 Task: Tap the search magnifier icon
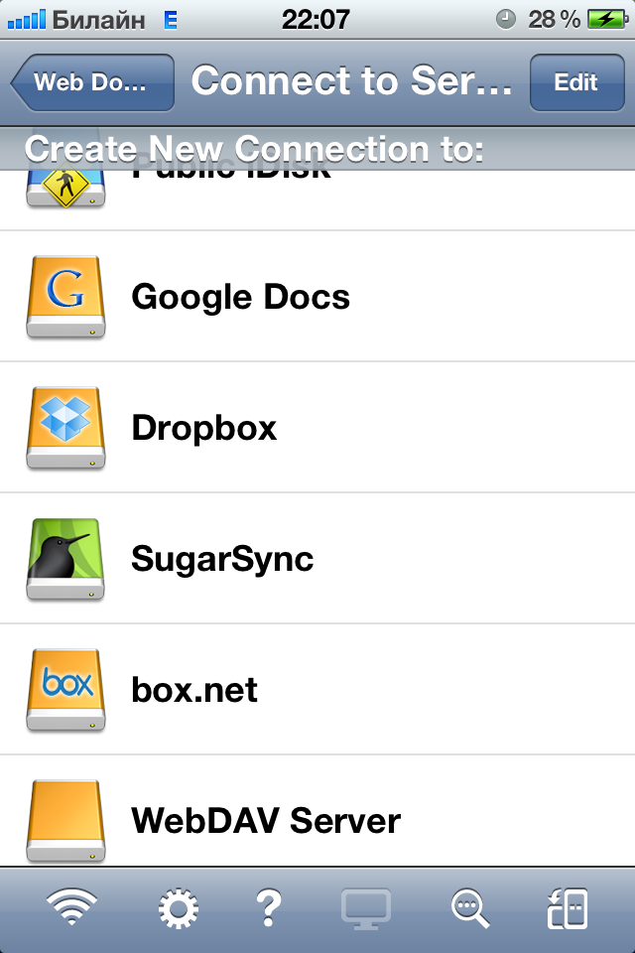pos(469,908)
